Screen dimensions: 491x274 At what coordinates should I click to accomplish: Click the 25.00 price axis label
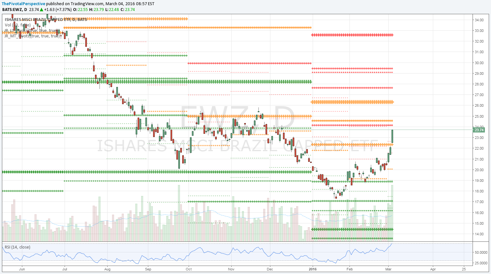point(479,116)
